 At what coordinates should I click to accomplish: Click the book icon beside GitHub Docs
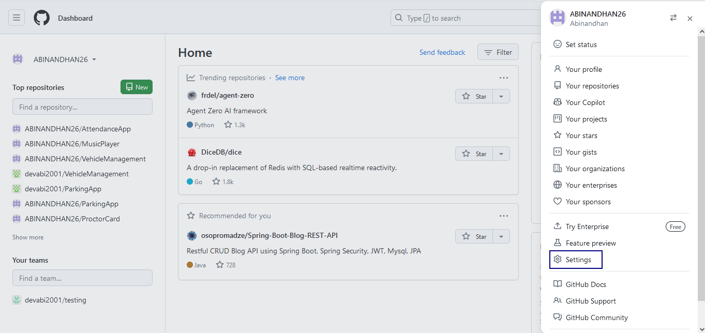pos(558,284)
